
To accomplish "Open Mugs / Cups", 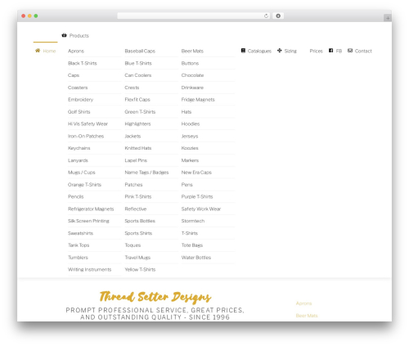I will [x=82, y=173].
